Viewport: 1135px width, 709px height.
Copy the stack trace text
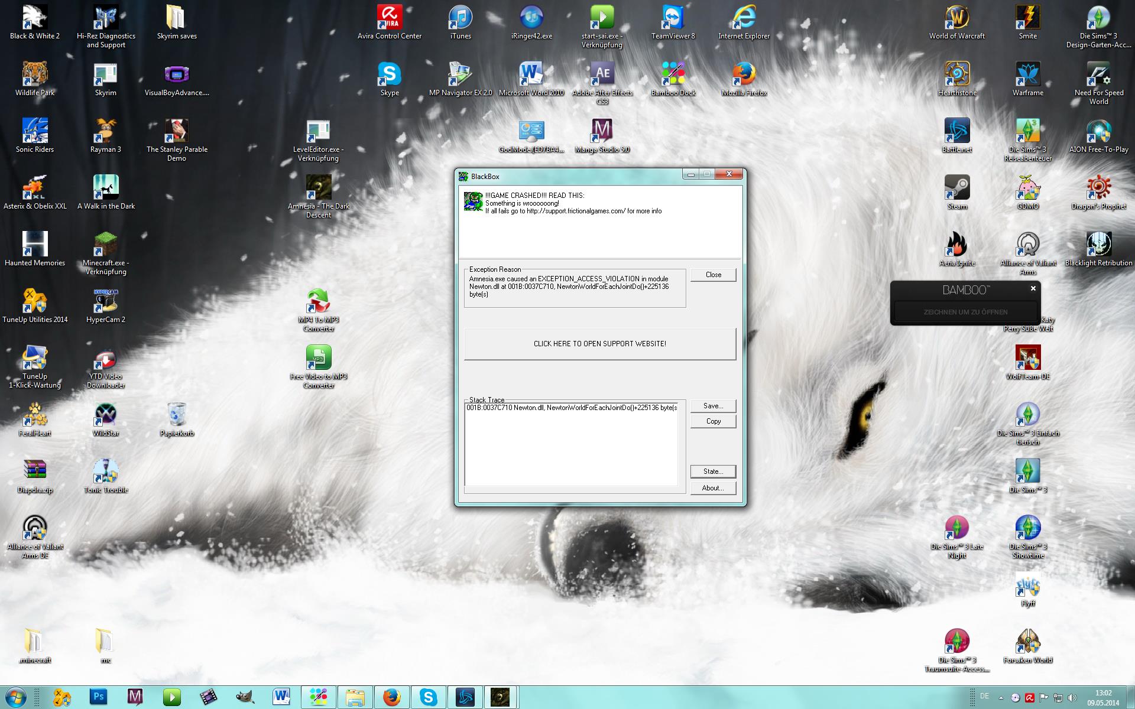click(x=713, y=421)
